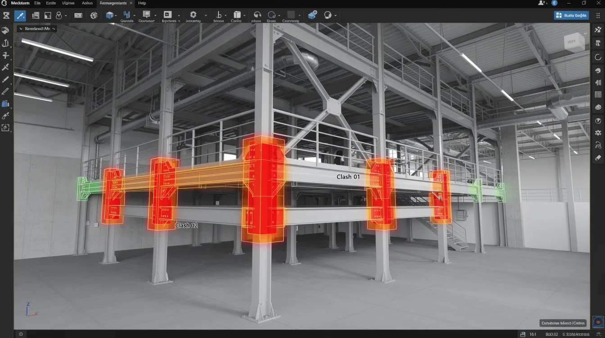This screenshot has width=605, height=338.
Task: Click the blue box icon with badge
Action: pos(312,15)
